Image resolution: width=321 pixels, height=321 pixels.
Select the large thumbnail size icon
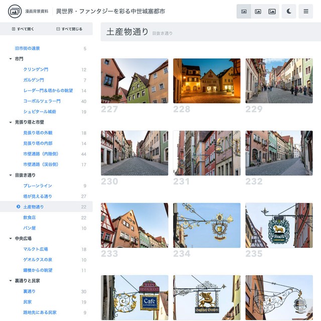(x=272, y=12)
